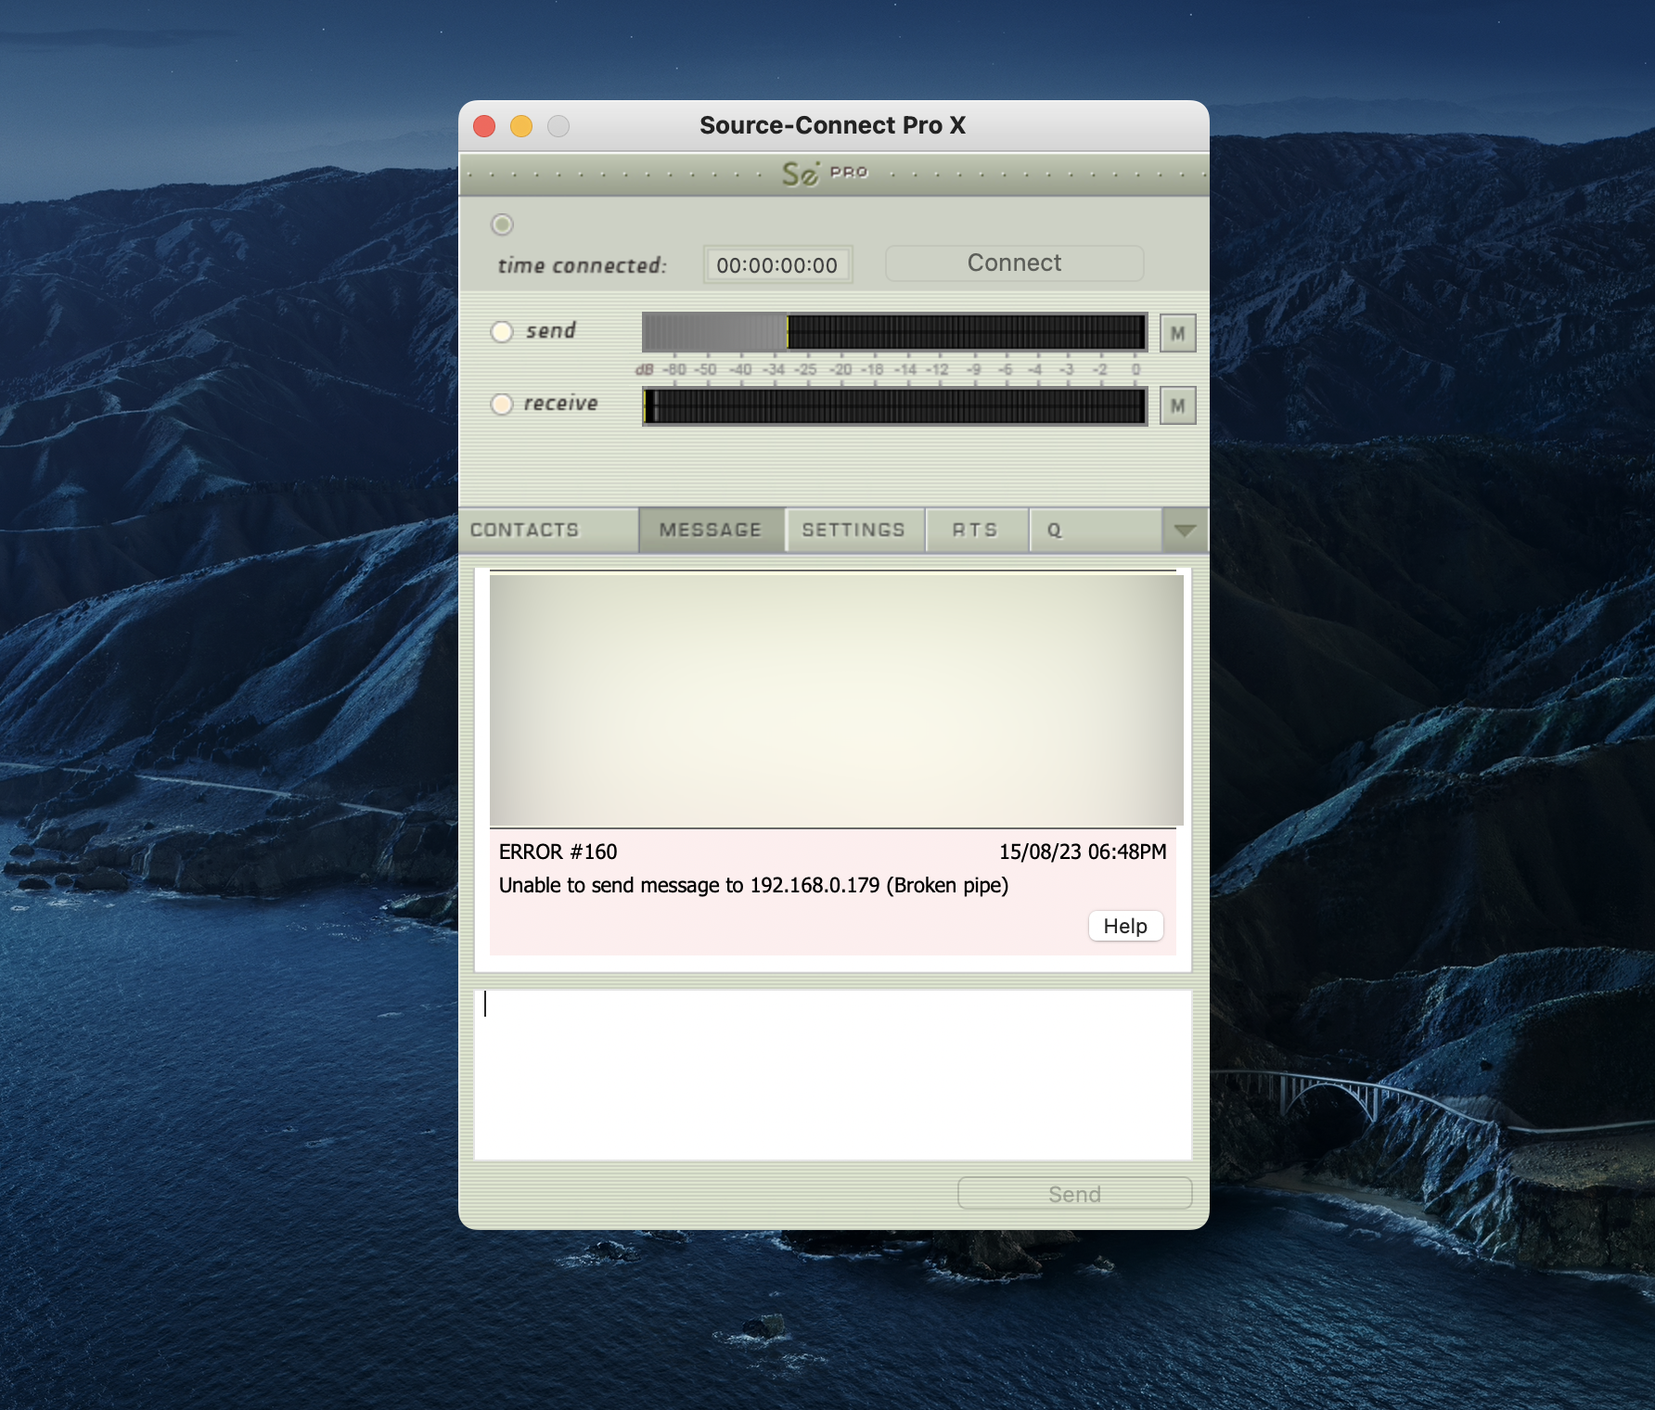1655x1410 pixels.
Task: Mute the receive channel with M button
Action: tap(1177, 405)
